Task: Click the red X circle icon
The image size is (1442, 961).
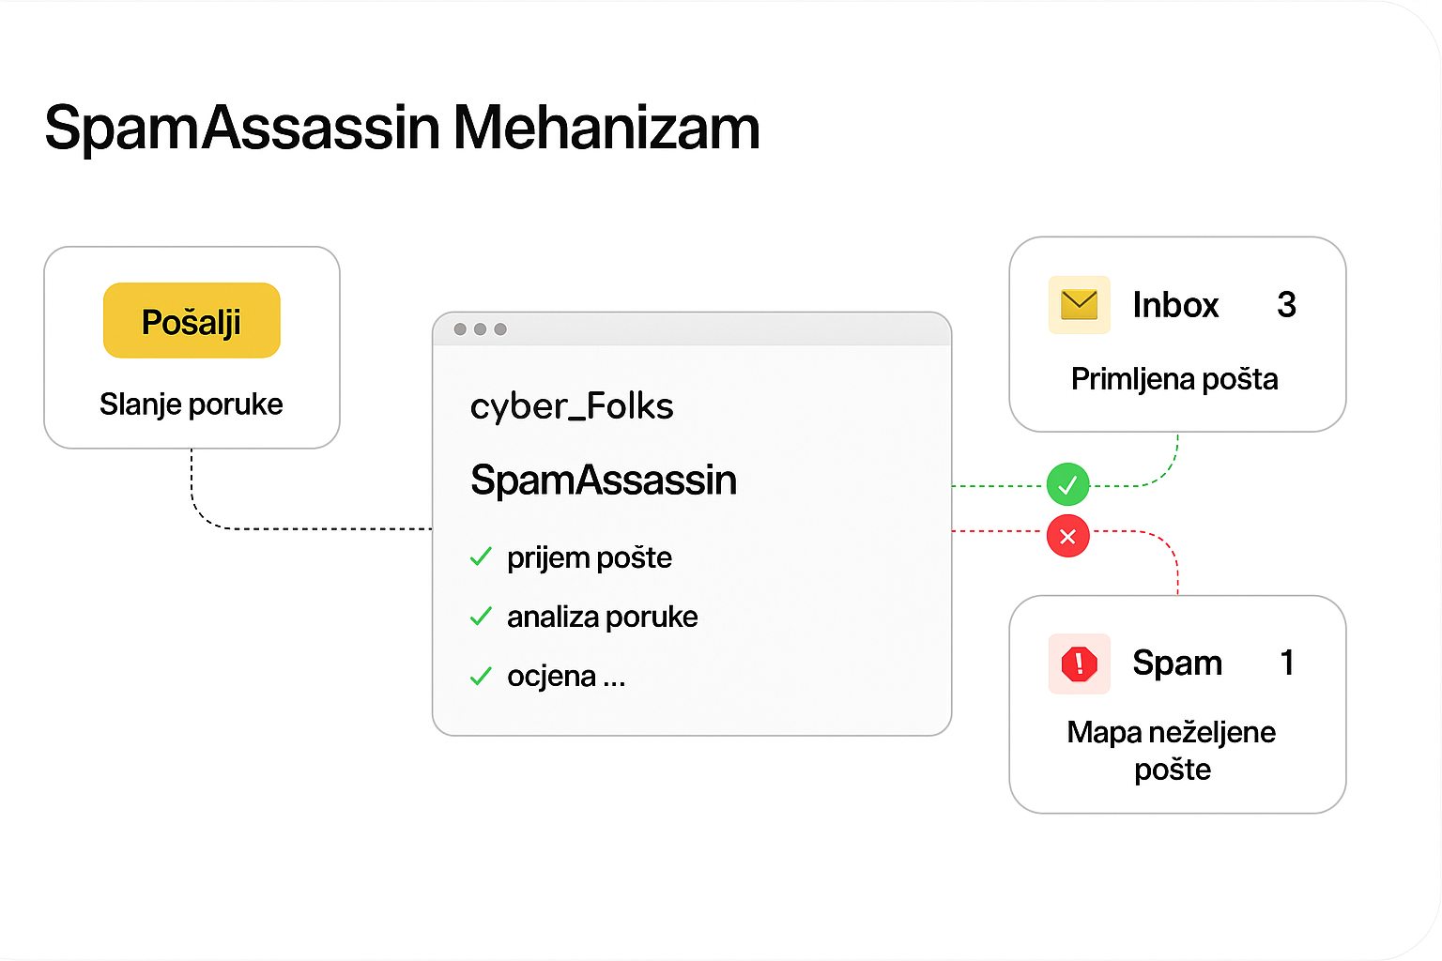Action: (1067, 537)
